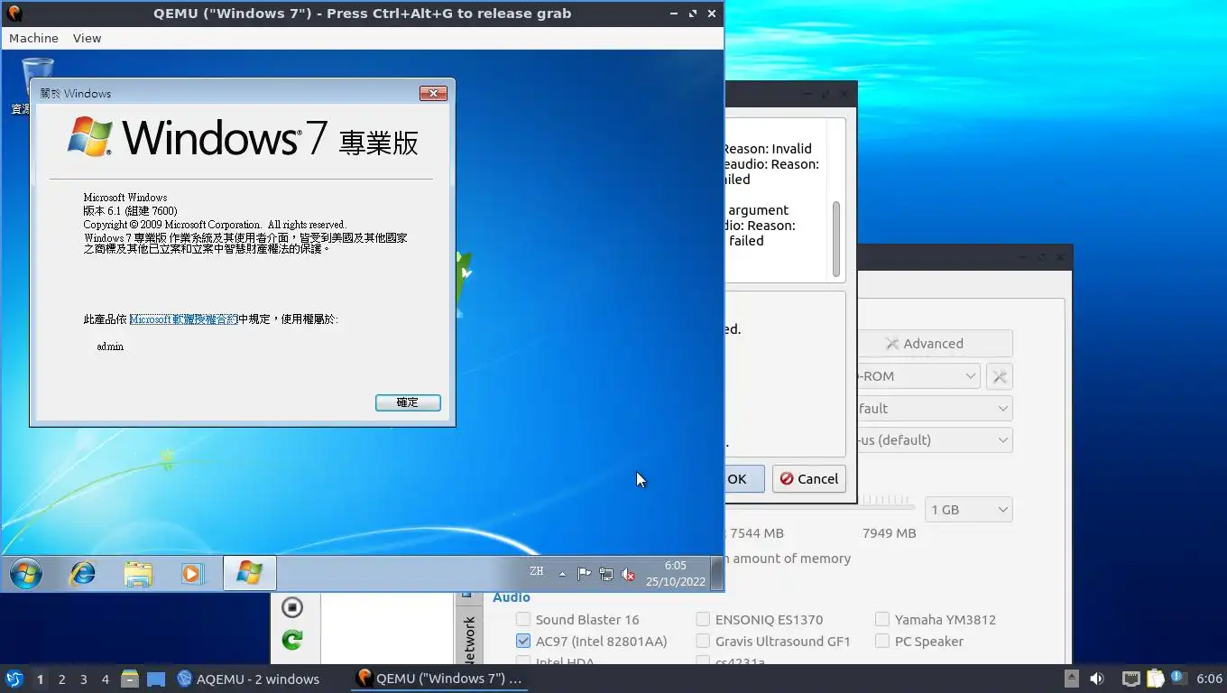The width and height of the screenshot is (1227, 693).
Task: Click the host volume speaker tray icon
Action: pyautogui.click(x=1097, y=679)
